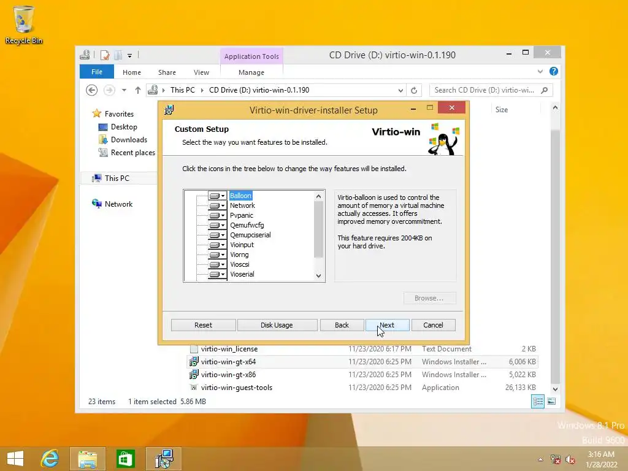
Task: Open Qemupciserial feature install-mode dropdown icon
Action: coord(217,235)
